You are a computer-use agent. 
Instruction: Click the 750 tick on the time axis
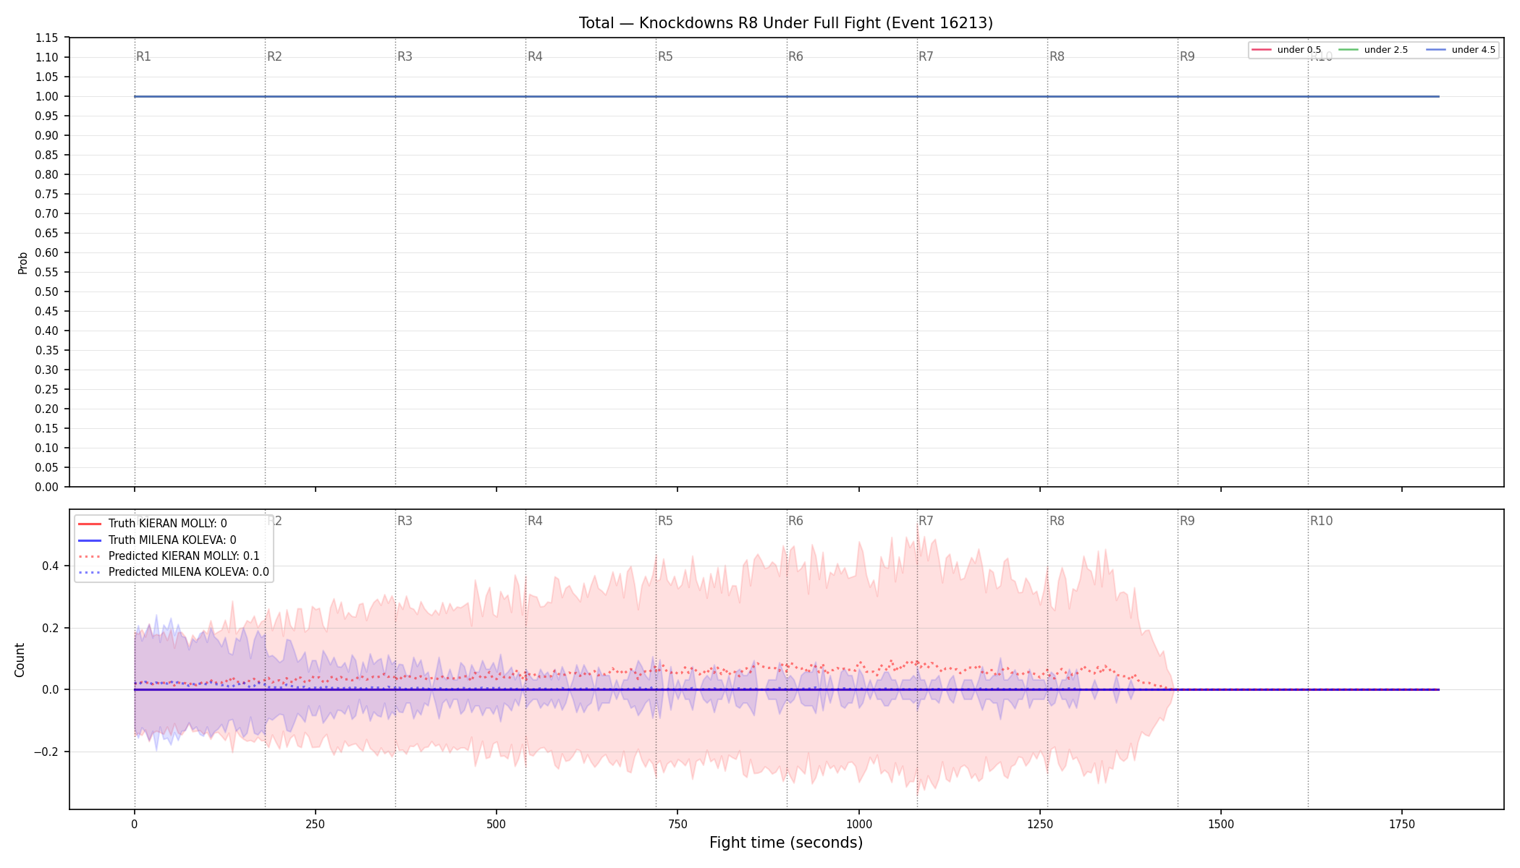(677, 824)
